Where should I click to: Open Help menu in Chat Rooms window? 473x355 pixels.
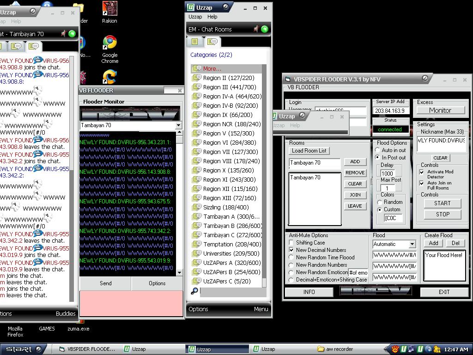(212, 17)
